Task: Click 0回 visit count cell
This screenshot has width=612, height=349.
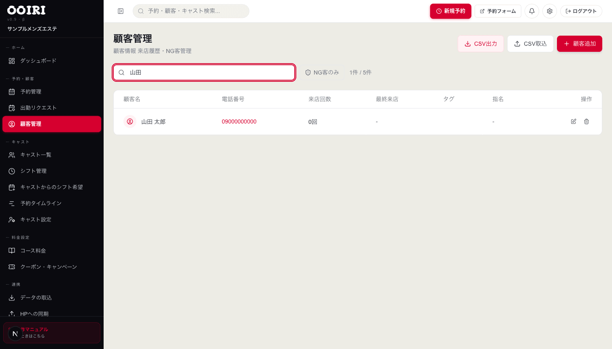Action: coord(313,122)
